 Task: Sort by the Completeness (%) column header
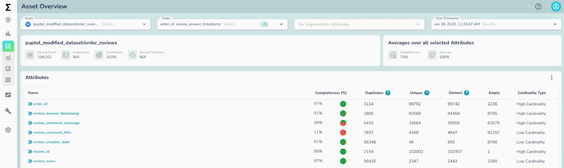[x=331, y=93]
